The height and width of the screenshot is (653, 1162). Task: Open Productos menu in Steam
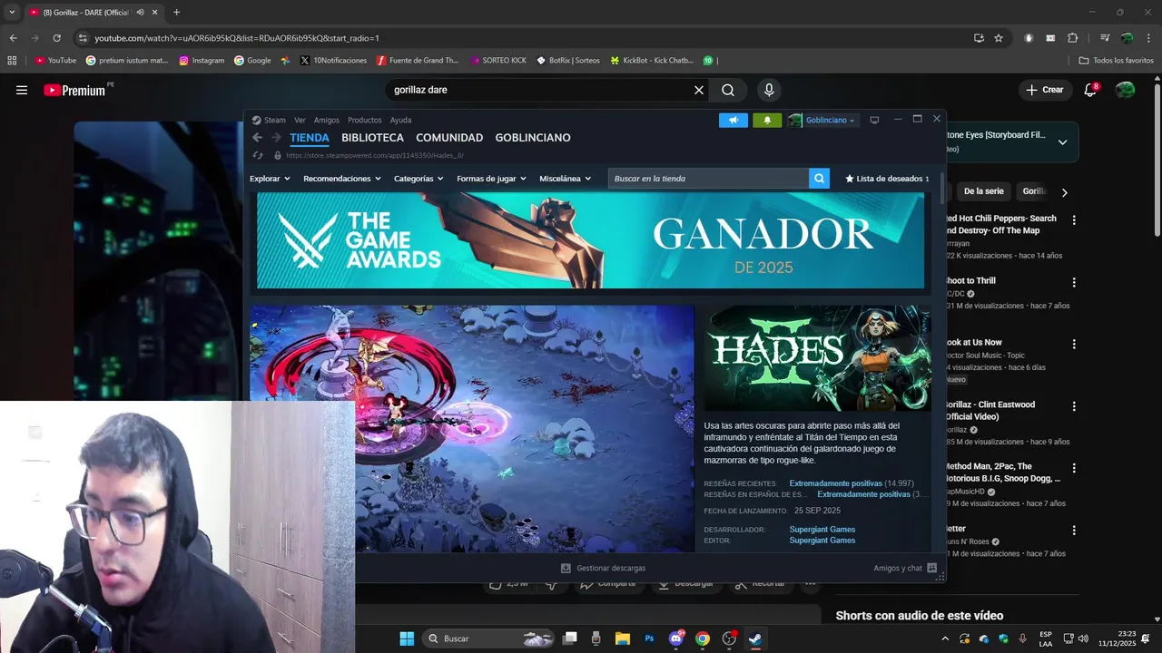point(365,120)
